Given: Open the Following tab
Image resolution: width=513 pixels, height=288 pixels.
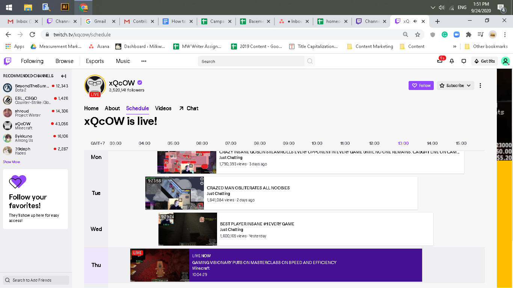Looking at the screenshot, I should pos(32,61).
